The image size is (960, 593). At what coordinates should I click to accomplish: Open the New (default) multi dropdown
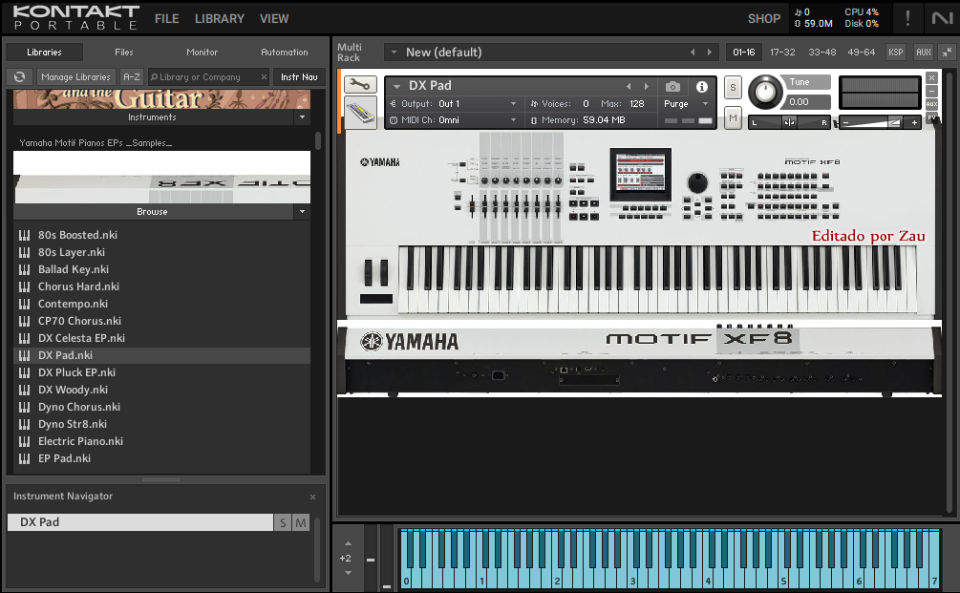coord(394,52)
